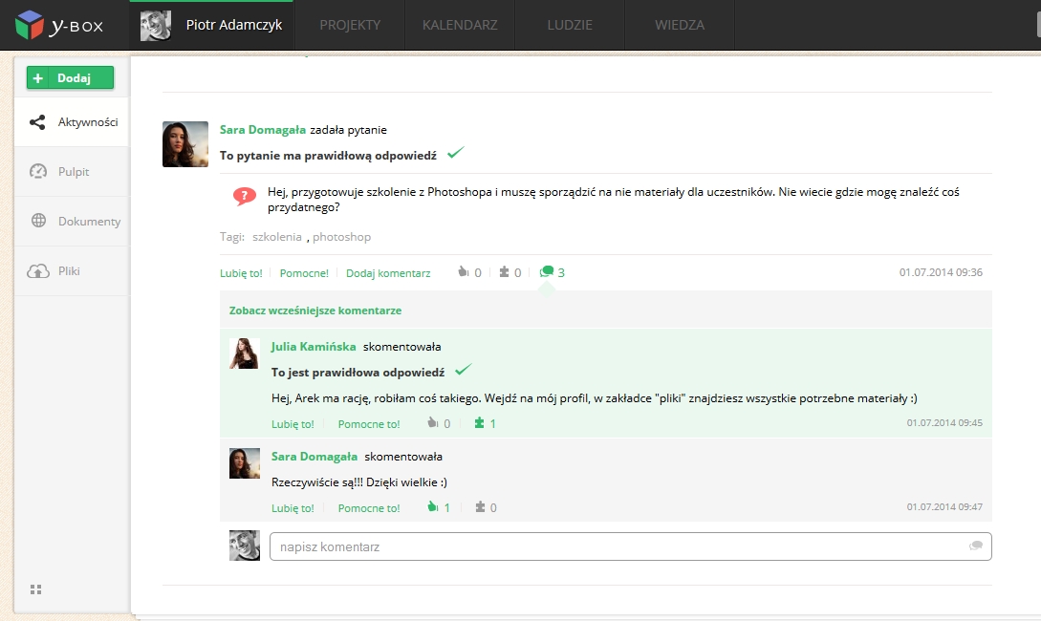Click the red question mark bubble icon
Screen dimensions: 1041x621
(x=245, y=197)
